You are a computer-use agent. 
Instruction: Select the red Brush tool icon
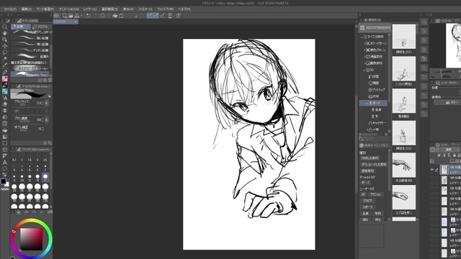point(5,85)
